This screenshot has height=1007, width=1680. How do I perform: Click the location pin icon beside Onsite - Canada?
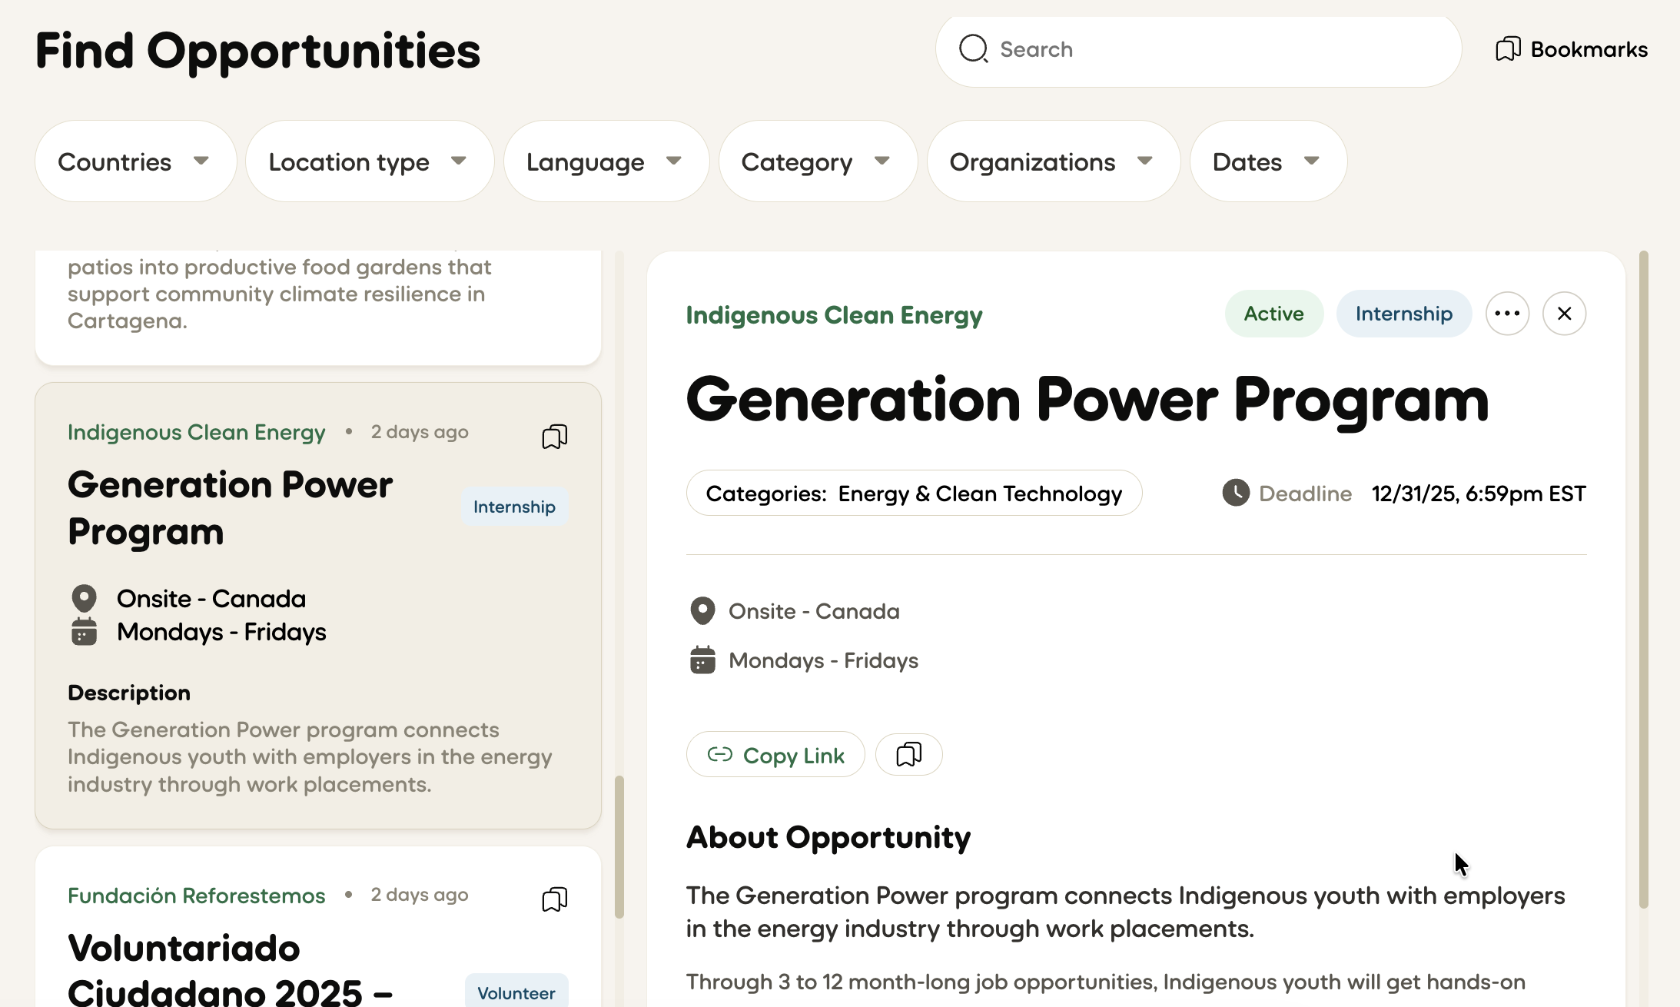coord(702,610)
